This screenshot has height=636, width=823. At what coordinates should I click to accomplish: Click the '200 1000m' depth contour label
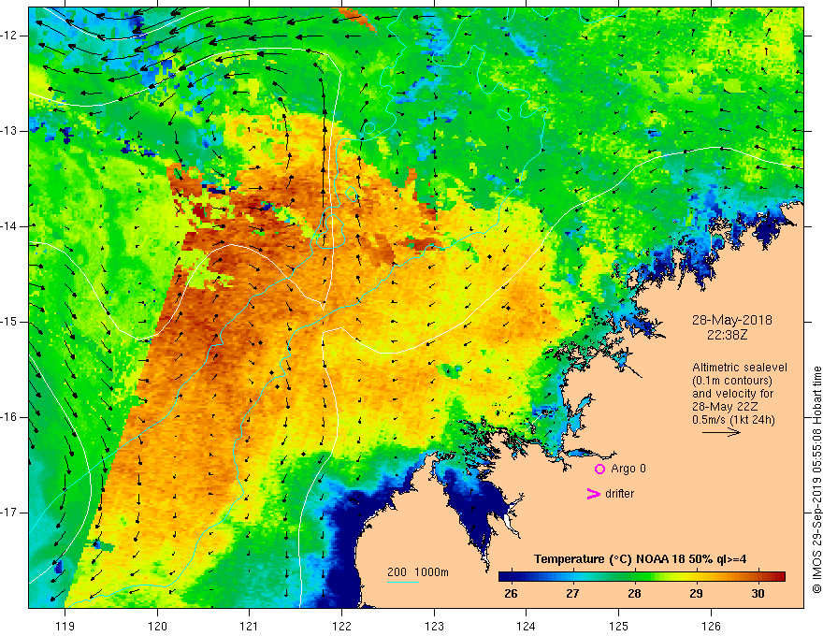click(x=418, y=572)
